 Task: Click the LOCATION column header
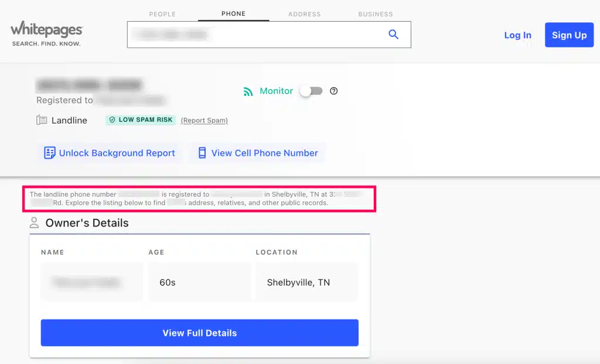click(x=277, y=252)
